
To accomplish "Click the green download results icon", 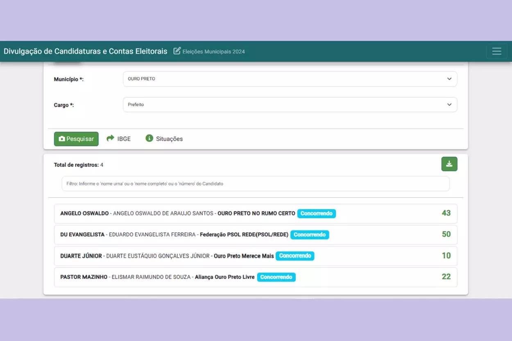I will point(449,164).
